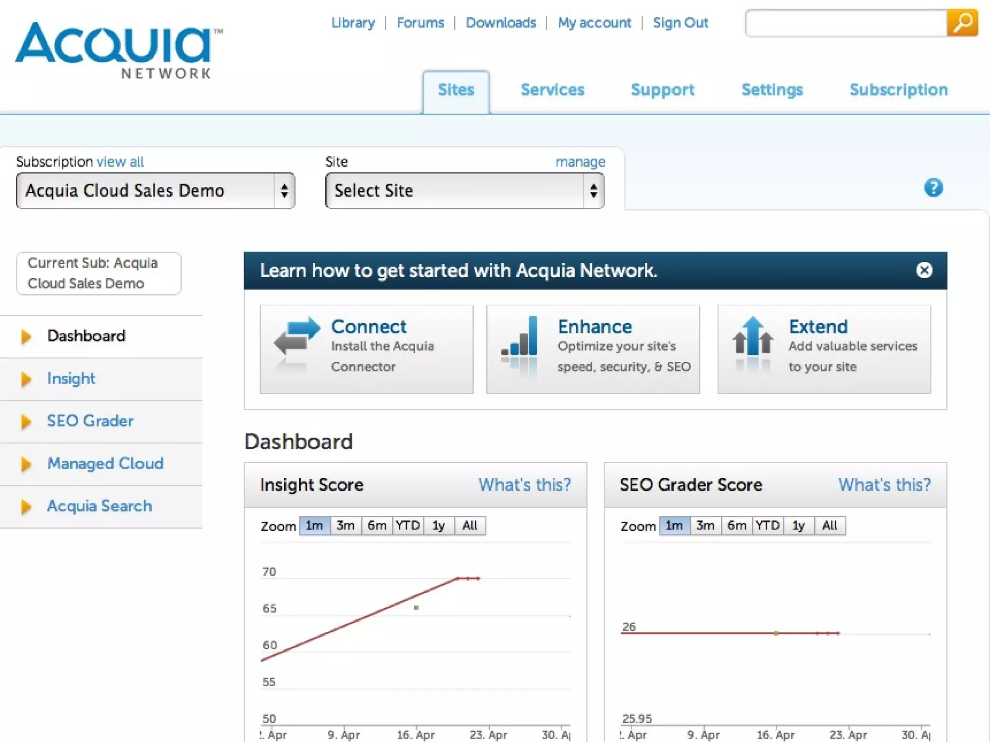Select 3m zoom on Insight Score chart

[345, 525]
